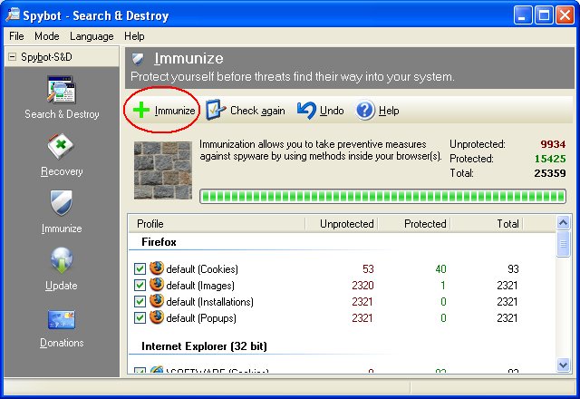Click the green plus Immunize icon

pyautogui.click(x=141, y=111)
